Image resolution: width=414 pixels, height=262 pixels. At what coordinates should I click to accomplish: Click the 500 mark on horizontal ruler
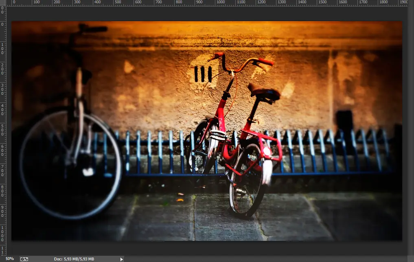point(119,3)
